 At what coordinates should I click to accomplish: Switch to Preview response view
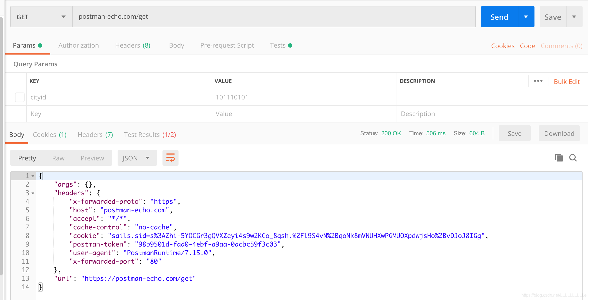click(92, 158)
